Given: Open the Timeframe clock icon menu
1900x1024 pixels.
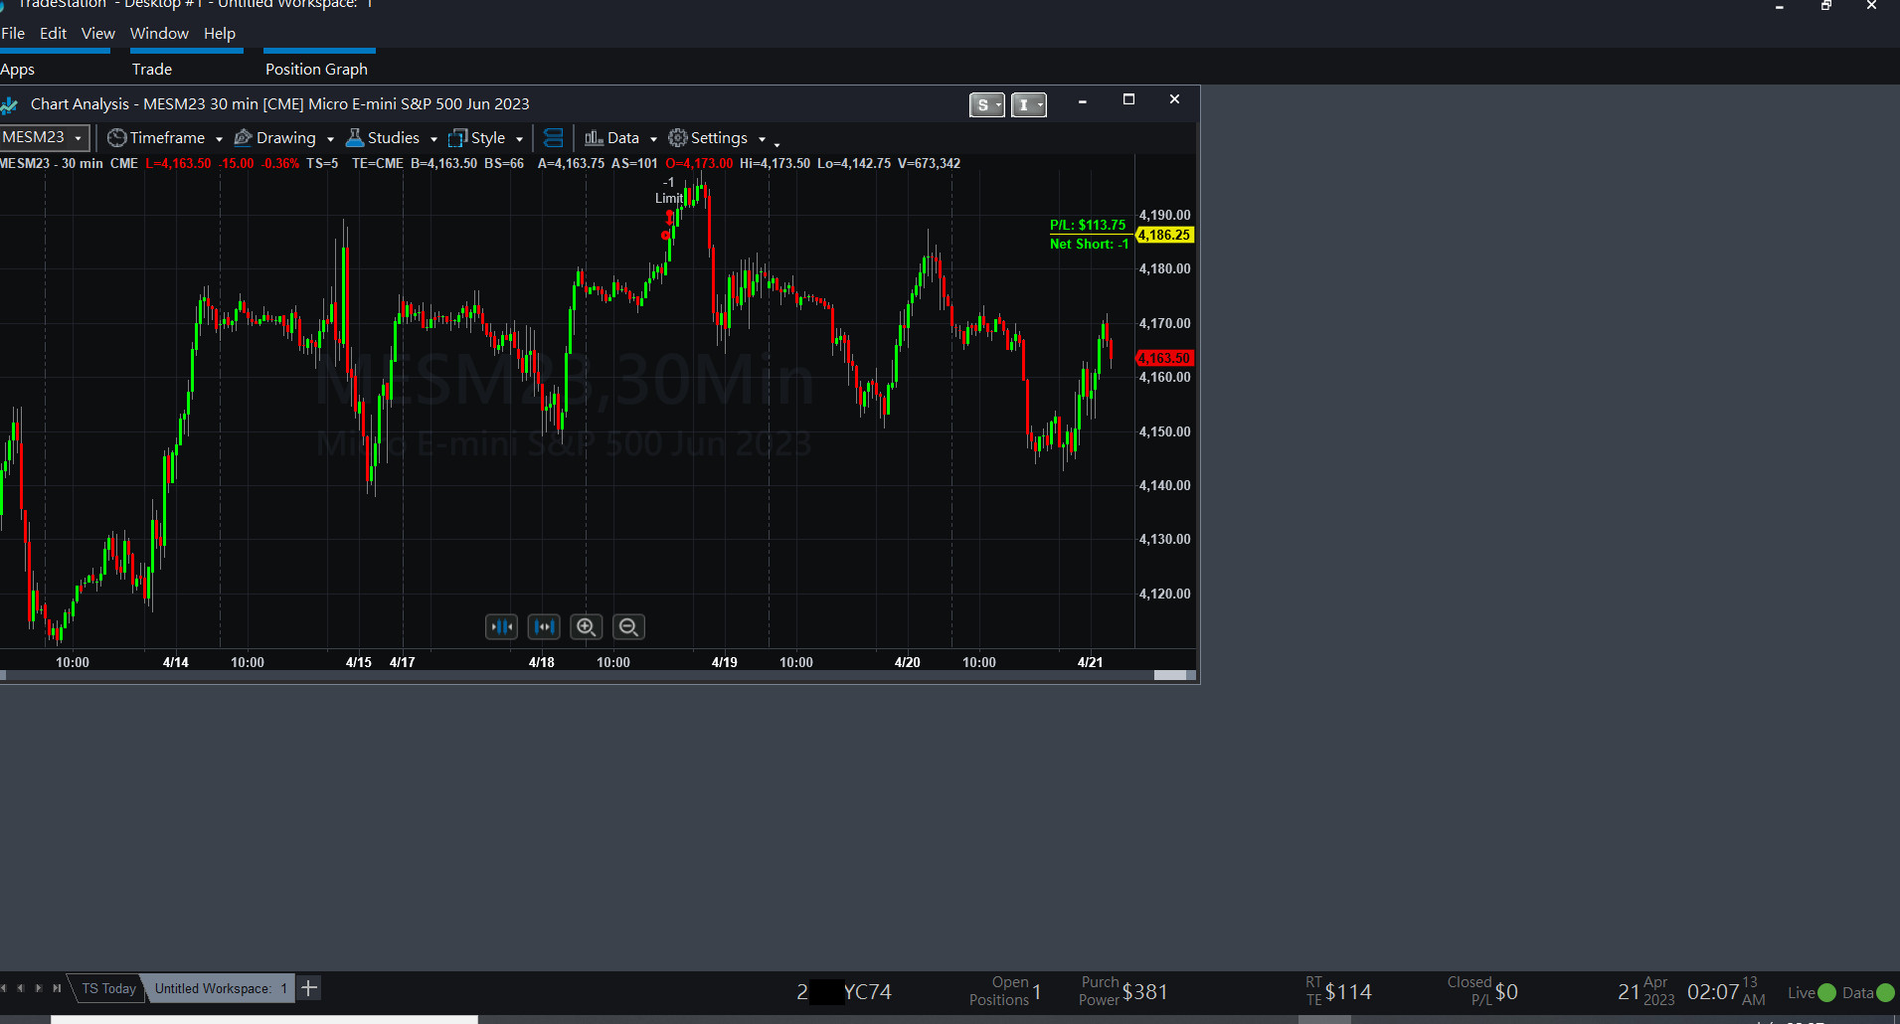Looking at the screenshot, I should 116,138.
